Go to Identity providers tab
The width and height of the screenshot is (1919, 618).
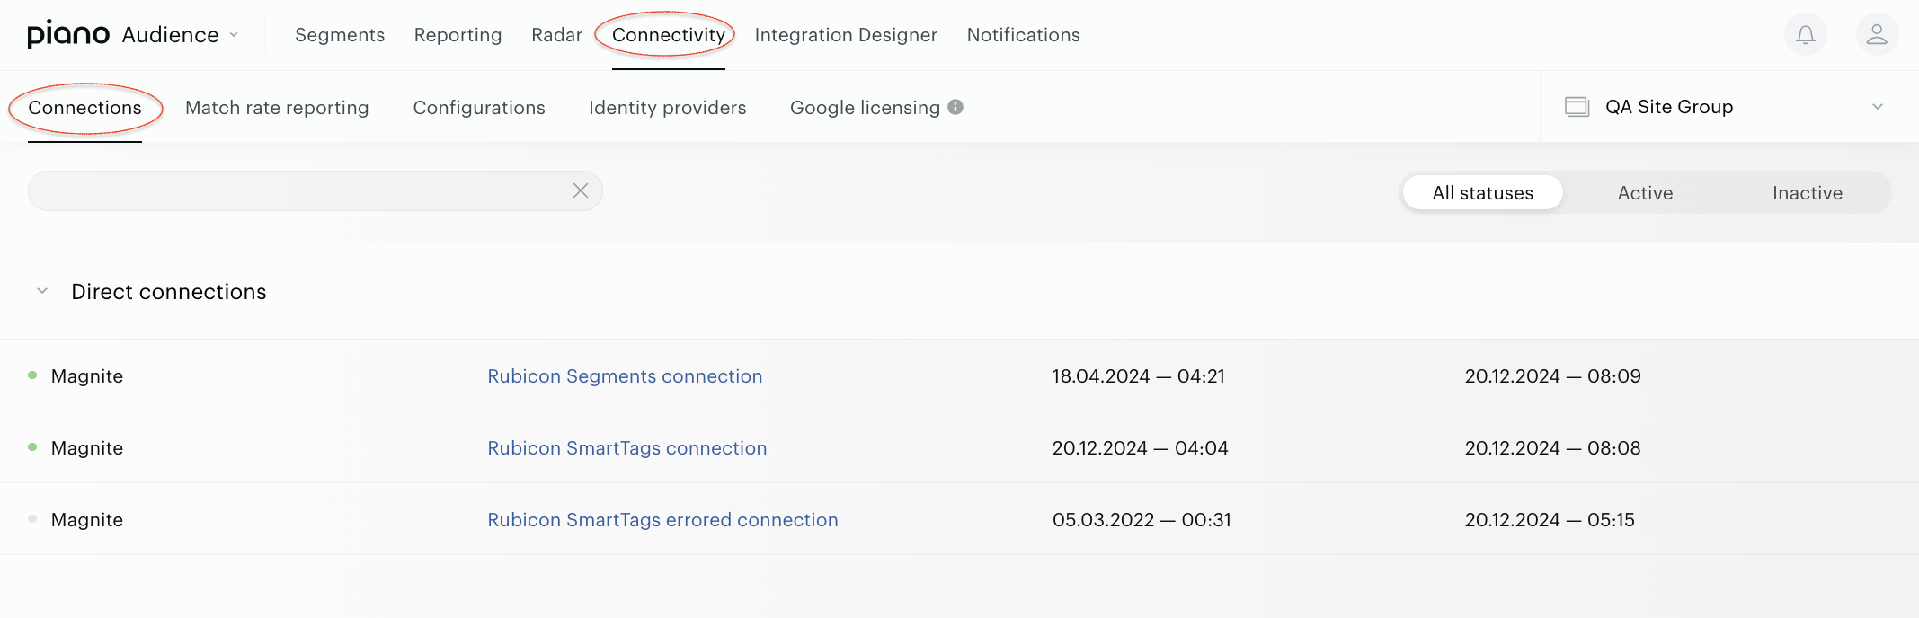[x=667, y=108]
